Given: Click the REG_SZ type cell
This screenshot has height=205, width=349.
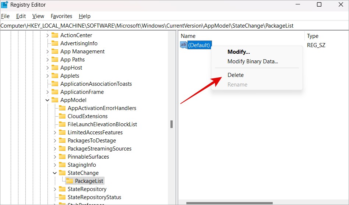Looking at the screenshot, I should tap(316, 45).
